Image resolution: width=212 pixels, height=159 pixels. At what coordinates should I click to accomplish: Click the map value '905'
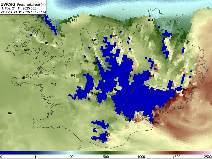73,76
